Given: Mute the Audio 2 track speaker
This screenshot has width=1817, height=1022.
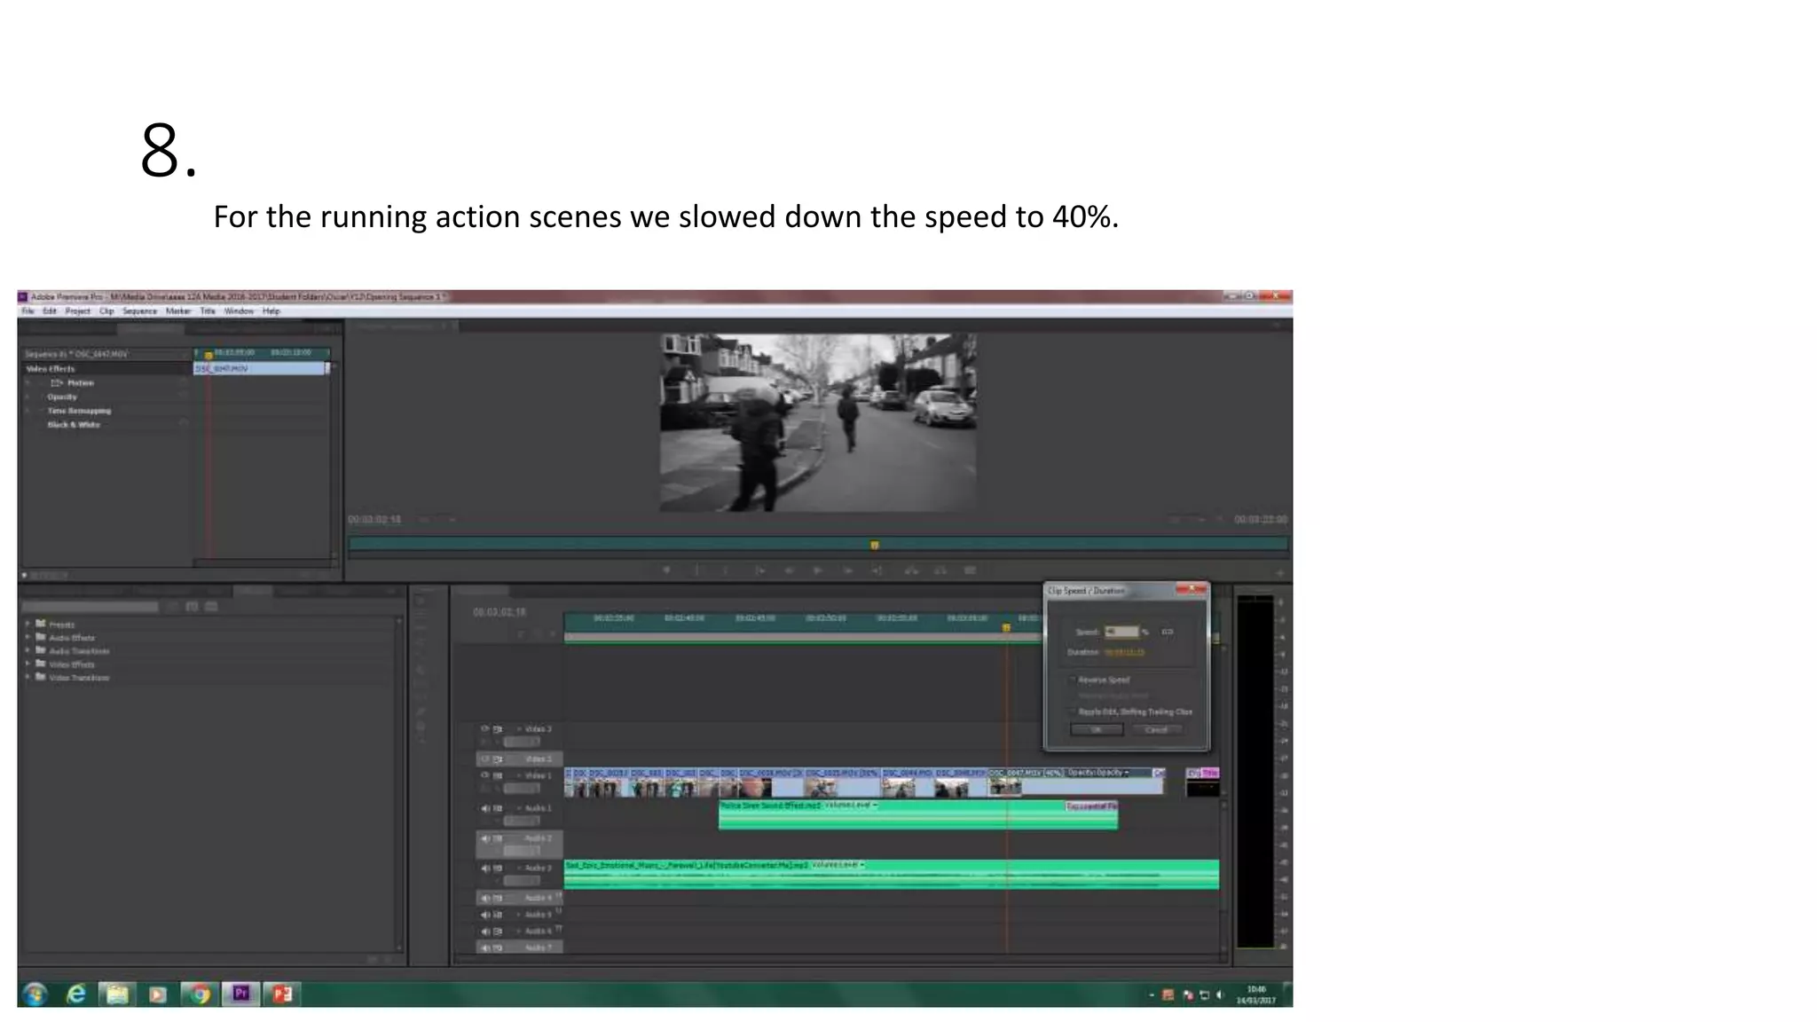Looking at the screenshot, I should (484, 838).
